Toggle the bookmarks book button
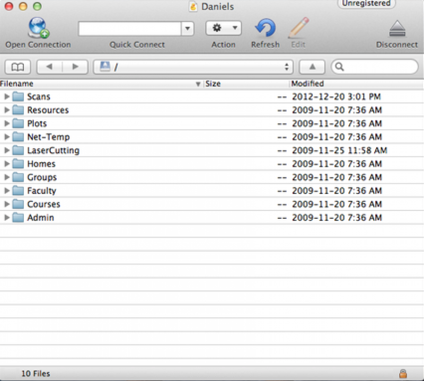This screenshot has height=381, width=424. (x=17, y=67)
